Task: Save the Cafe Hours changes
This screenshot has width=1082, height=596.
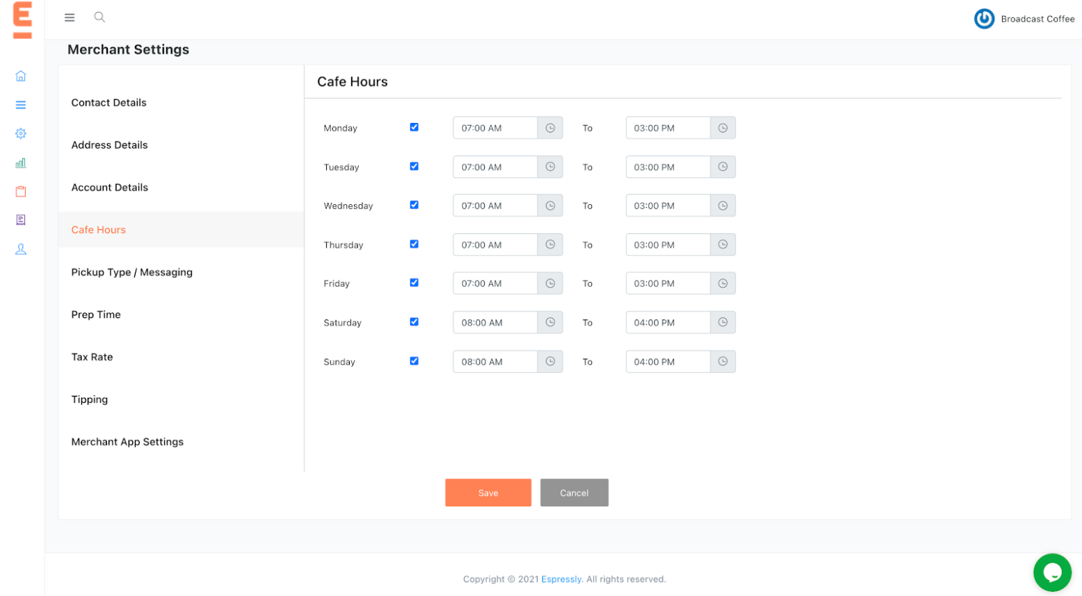Action: click(x=487, y=492)
